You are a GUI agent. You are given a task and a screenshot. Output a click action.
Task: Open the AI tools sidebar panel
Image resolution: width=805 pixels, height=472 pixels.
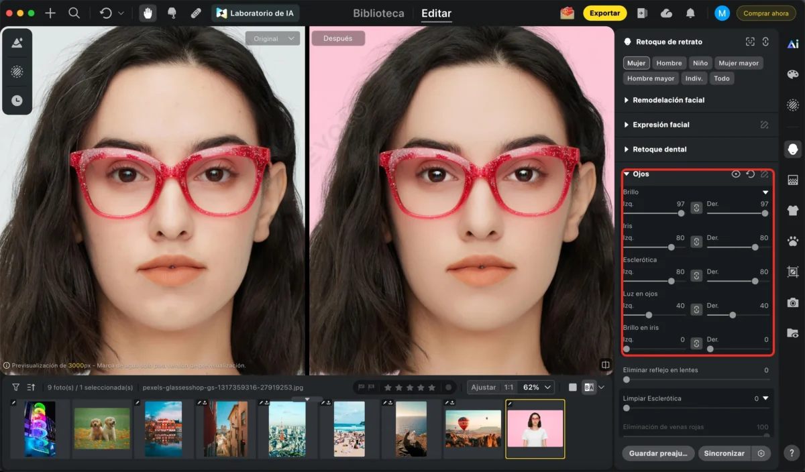click(x=793, y=44)
